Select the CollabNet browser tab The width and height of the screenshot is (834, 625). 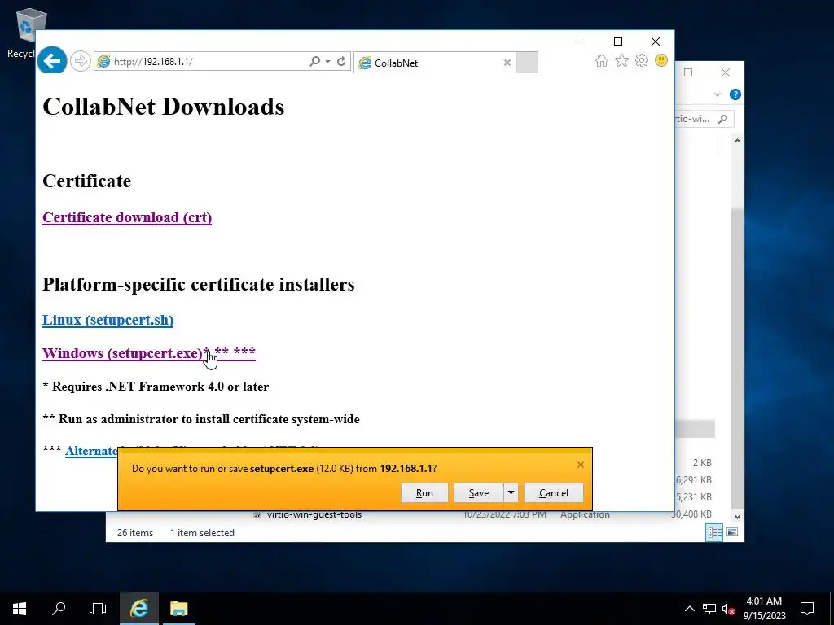[433, 63]
